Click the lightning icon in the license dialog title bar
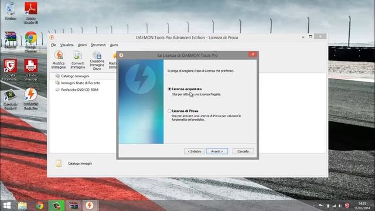375x211 pixels. click(121, 55)
